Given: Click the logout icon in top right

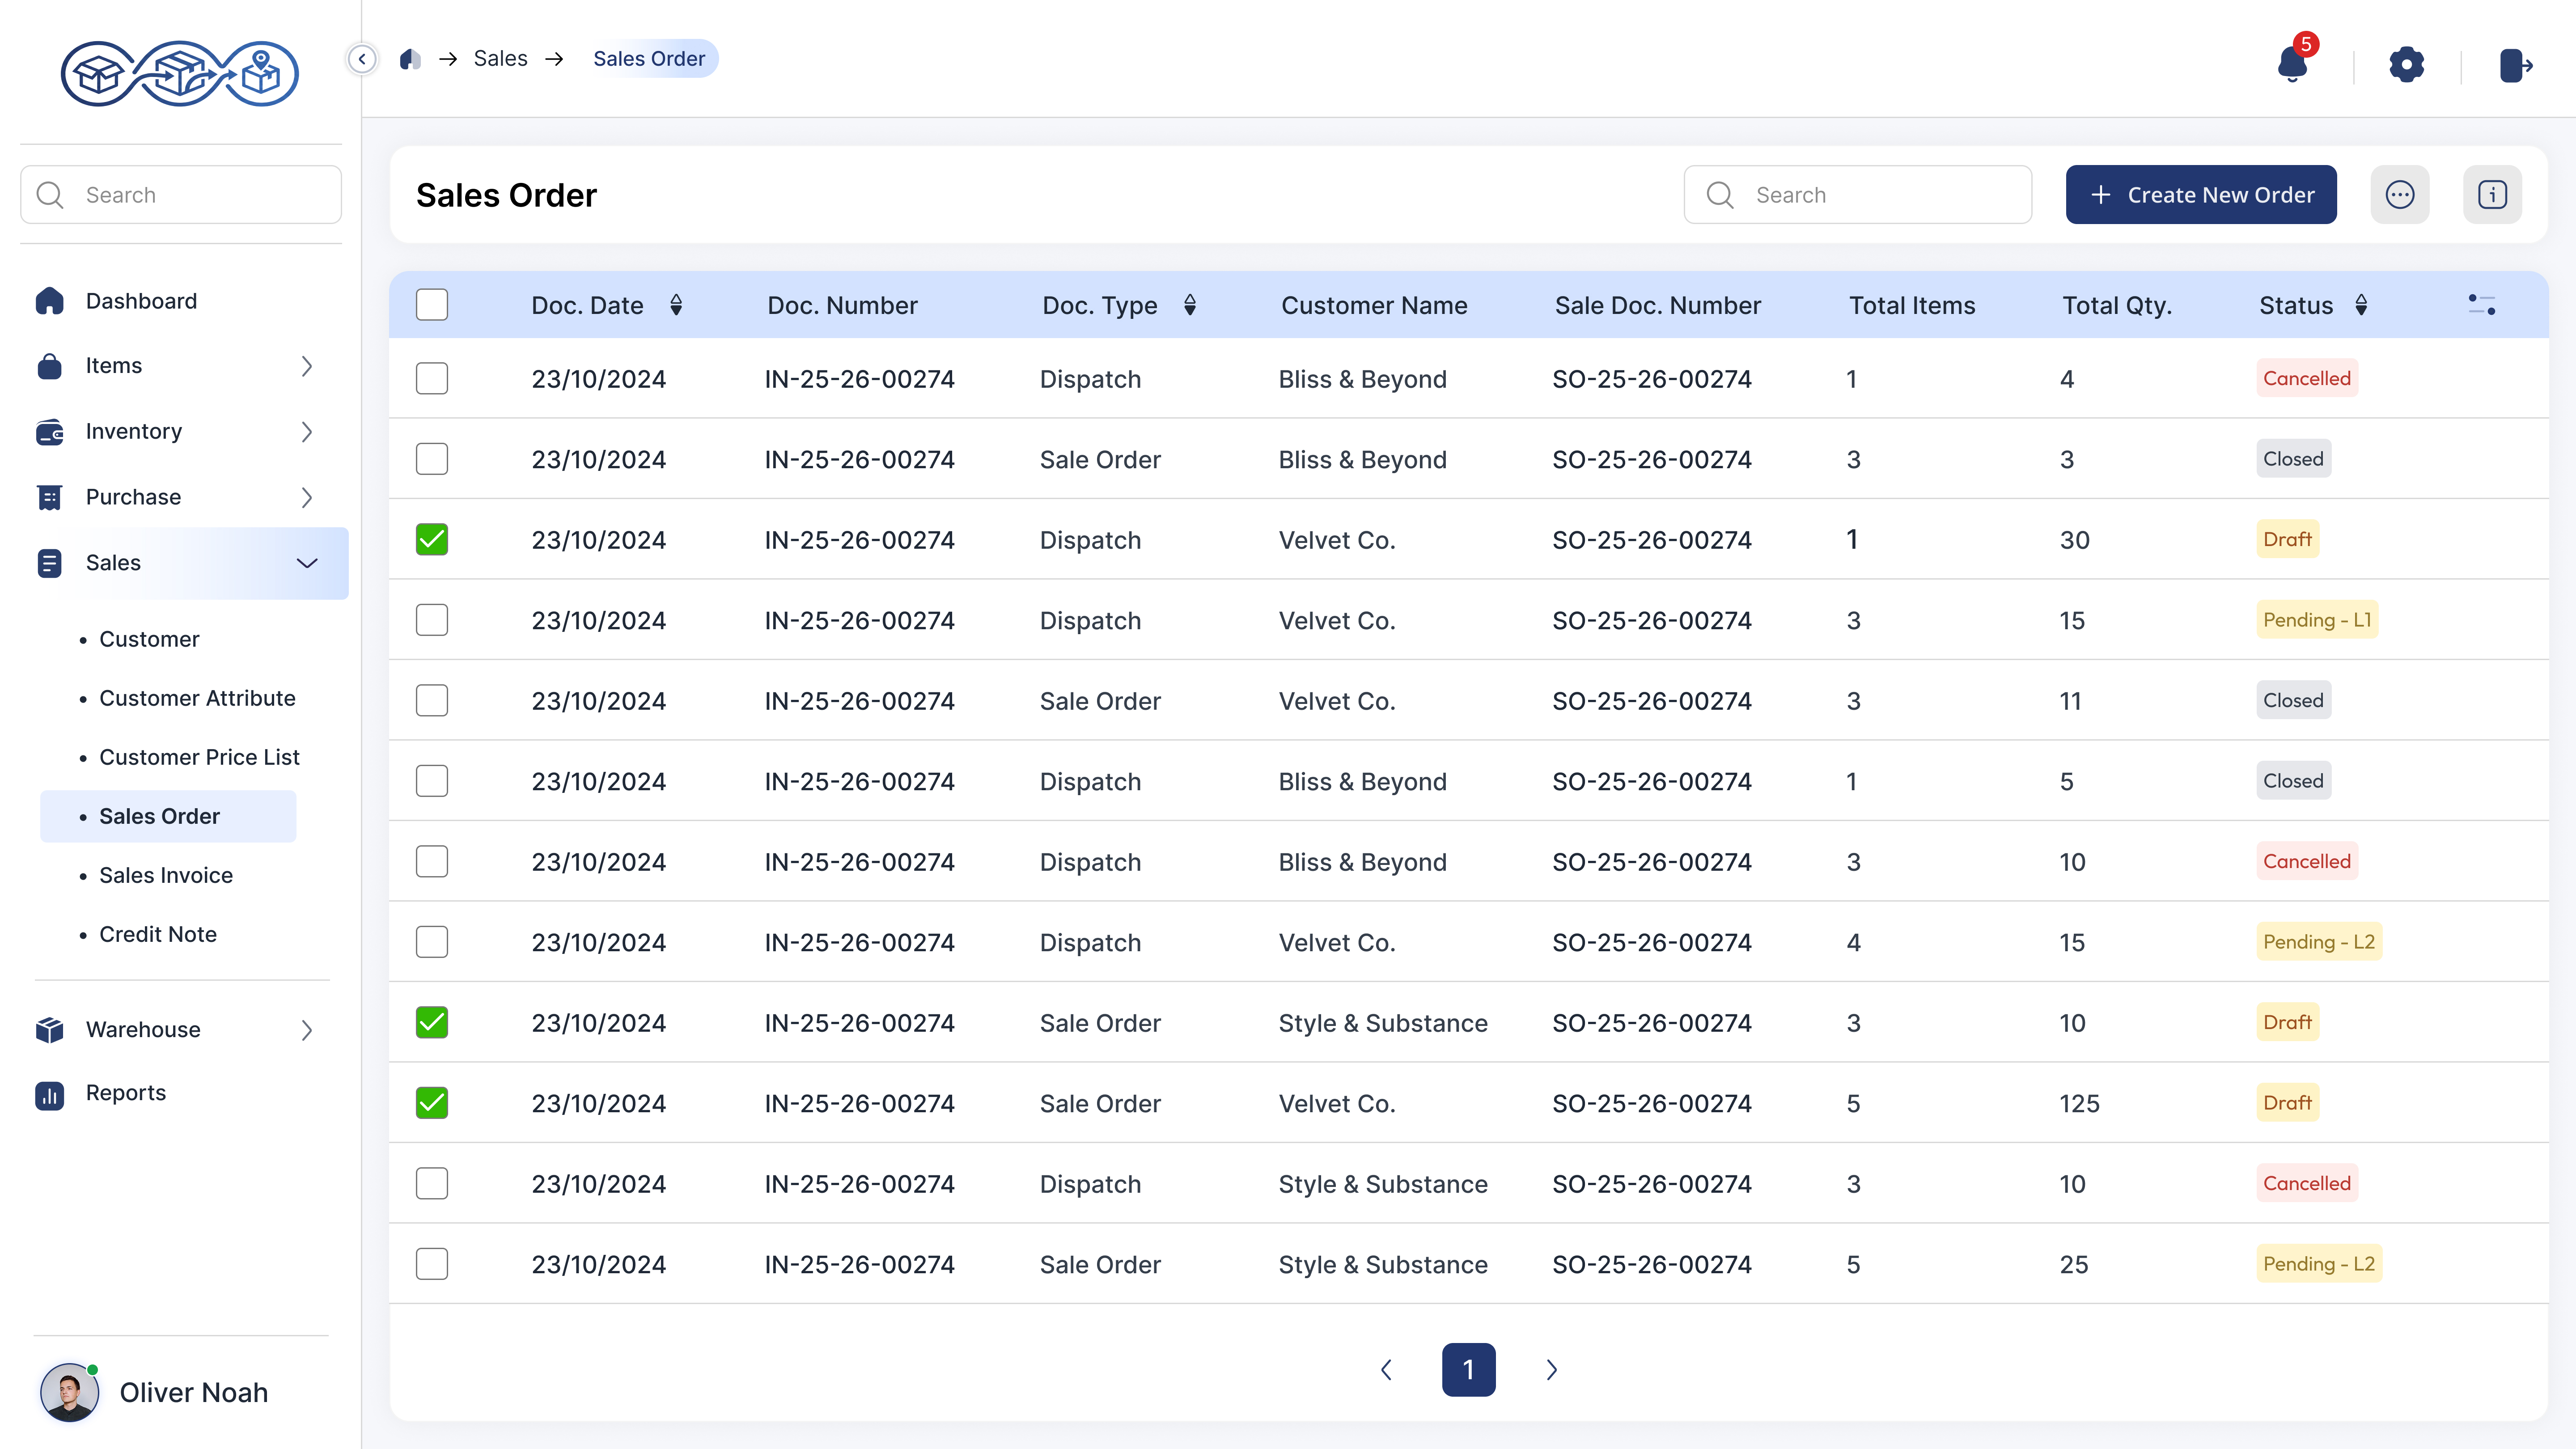Looking at the screenshot, I should [2517, 65].
